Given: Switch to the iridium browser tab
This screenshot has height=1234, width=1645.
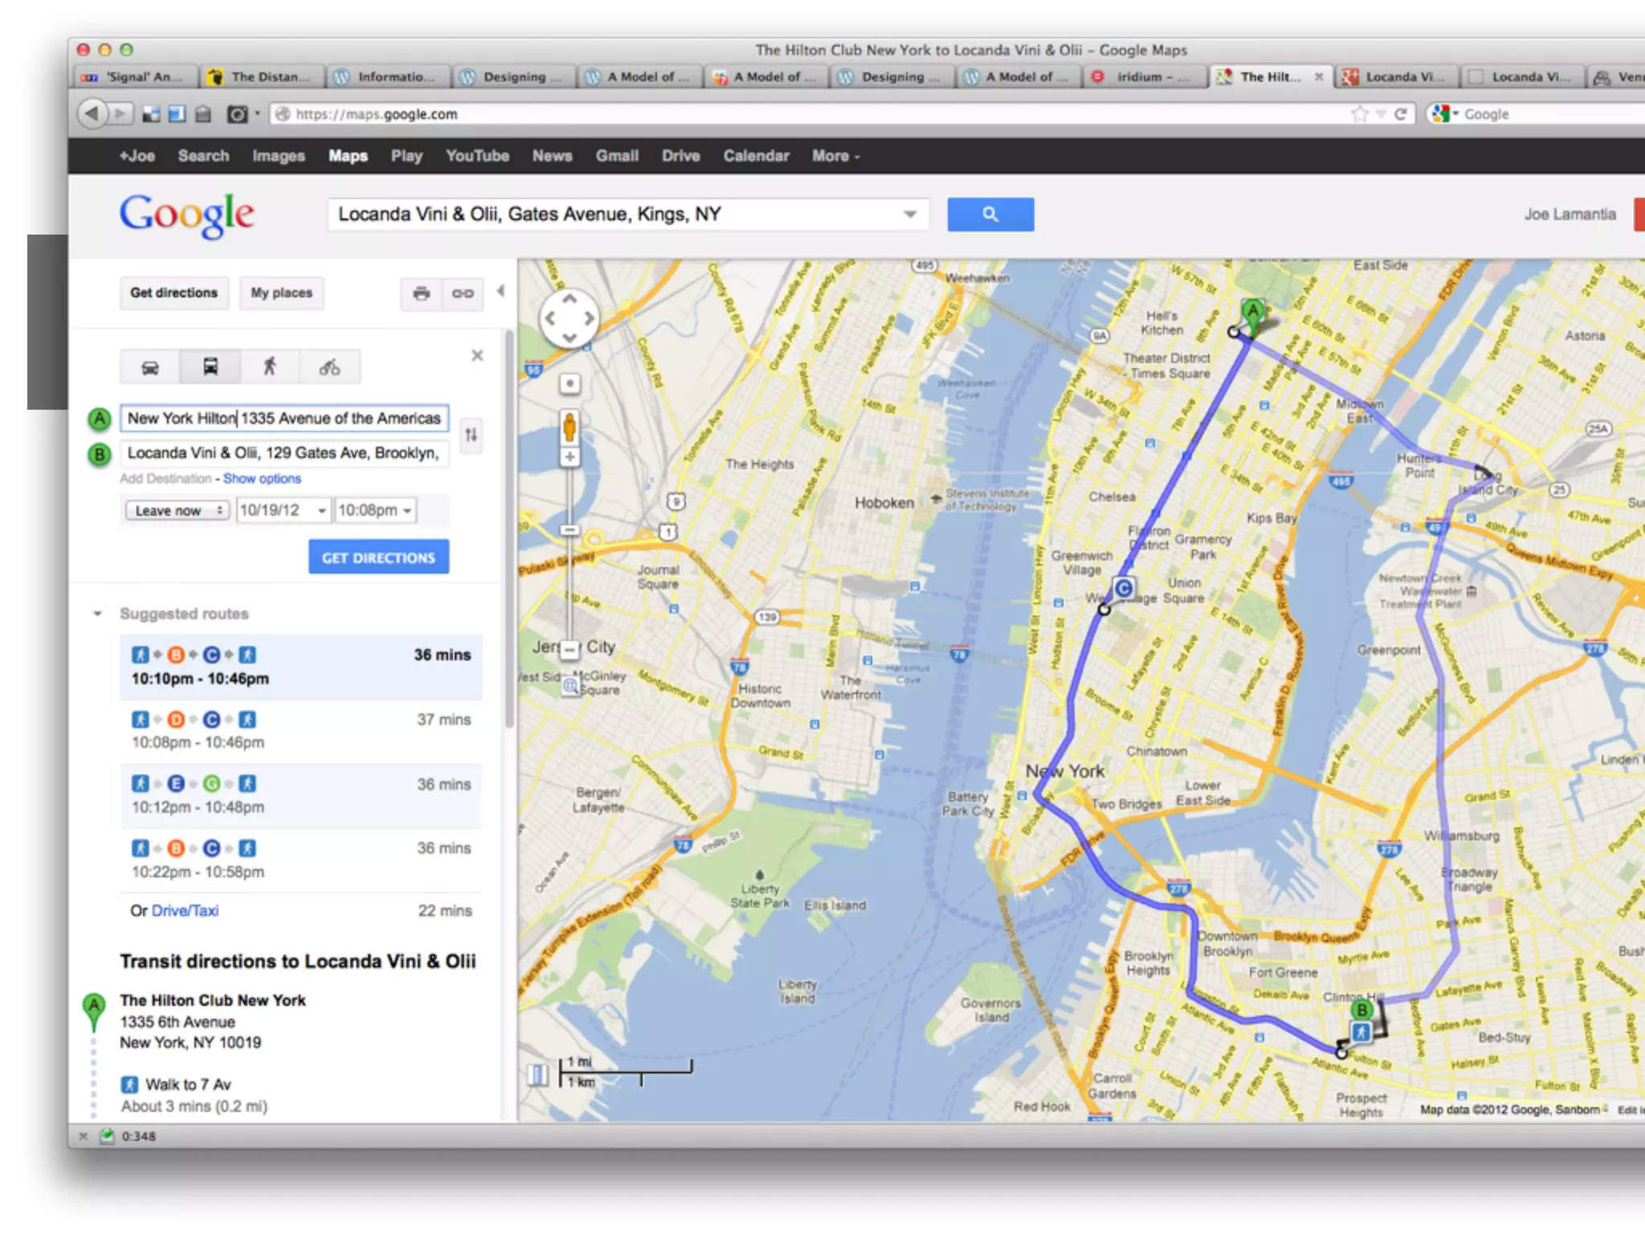Looking at the screenshot, I should [x=1144, y=77].
